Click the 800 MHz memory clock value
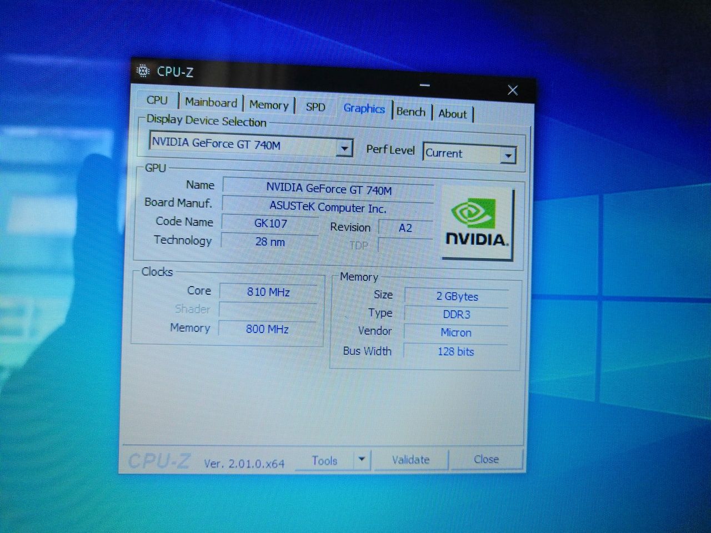 (267, 329)
